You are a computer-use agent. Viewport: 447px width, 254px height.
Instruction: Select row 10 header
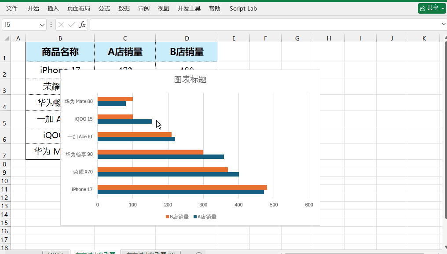[x=5, y=181]
